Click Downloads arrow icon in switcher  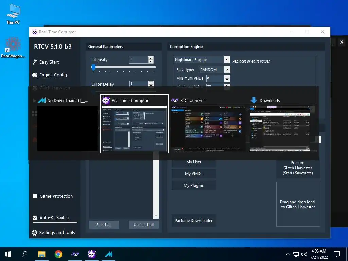pos(254,100)
